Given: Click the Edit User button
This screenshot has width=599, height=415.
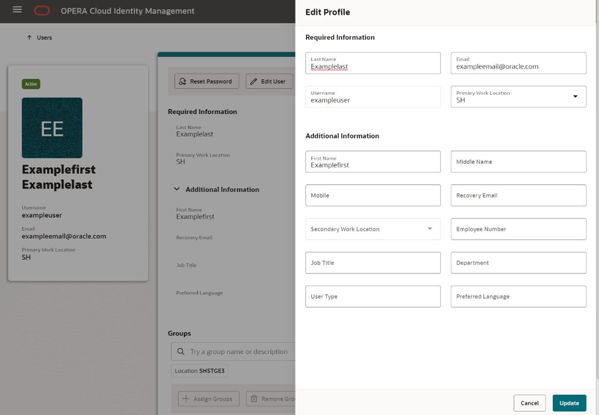Looking at the screenshot, I should coord(269,81).
